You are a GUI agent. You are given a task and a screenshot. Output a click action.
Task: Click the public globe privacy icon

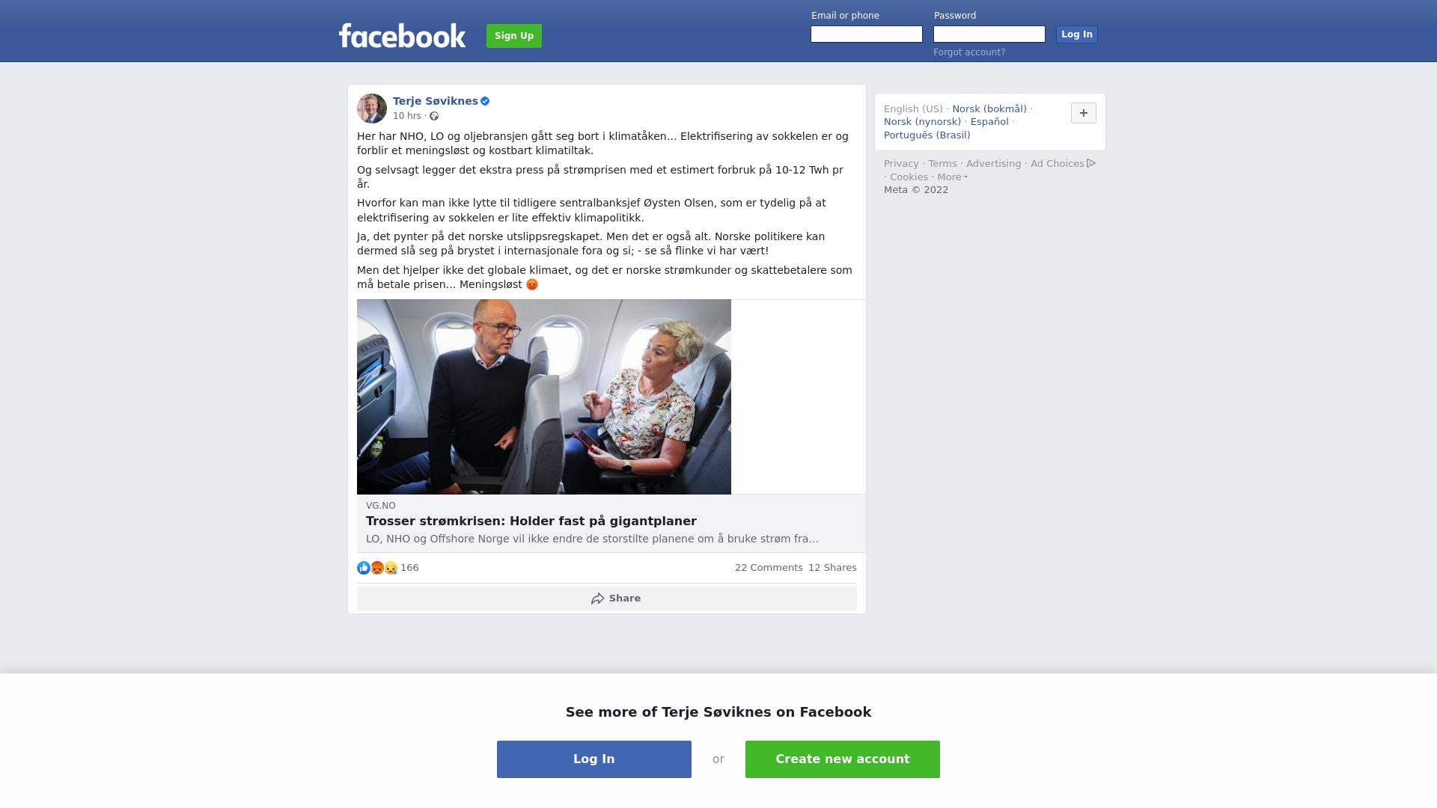(x=434, y=116)
